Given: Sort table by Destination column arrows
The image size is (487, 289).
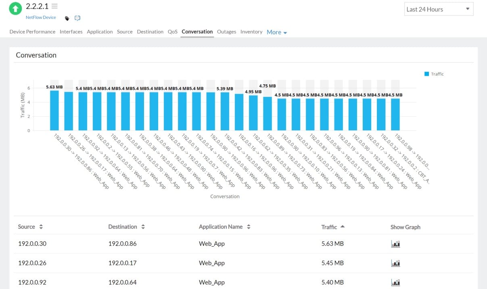Looking at the screenshot, I should (x=143, y=227).
